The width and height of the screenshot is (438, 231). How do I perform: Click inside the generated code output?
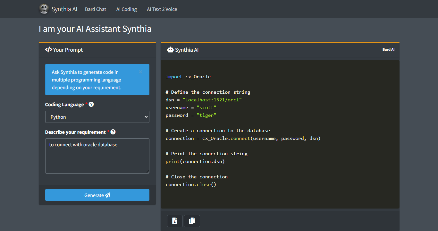[280, 135]
